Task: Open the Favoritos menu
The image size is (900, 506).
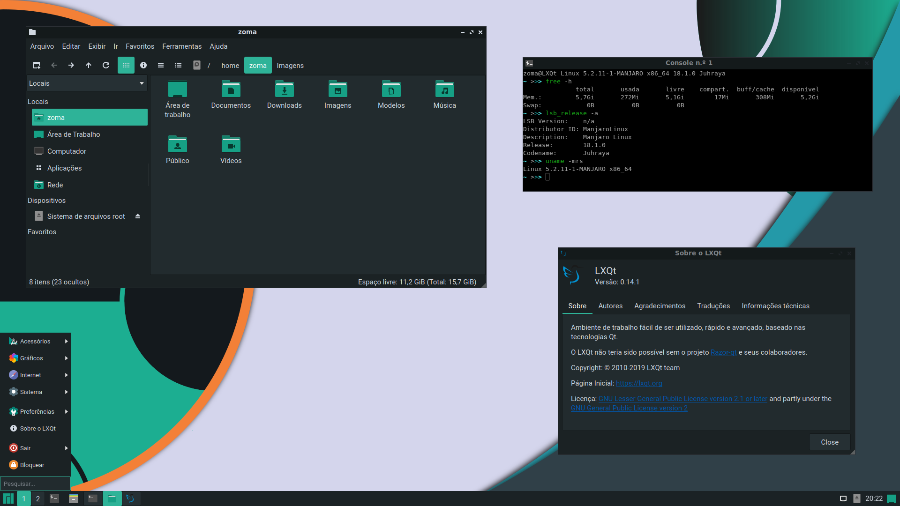Action: pyautogui.click(x=140, y=46)
